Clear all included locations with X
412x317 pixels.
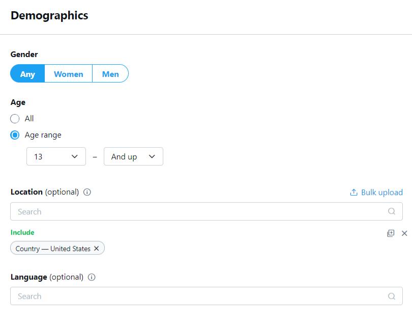404,233
